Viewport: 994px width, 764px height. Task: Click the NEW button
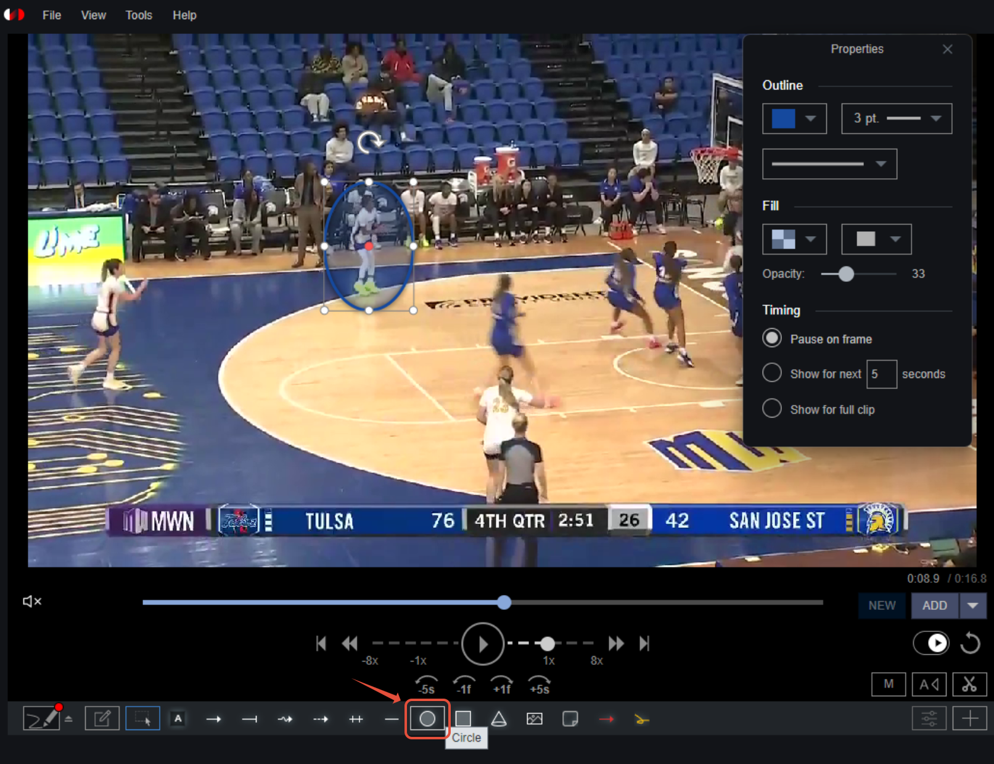click(x=882, y=606)
